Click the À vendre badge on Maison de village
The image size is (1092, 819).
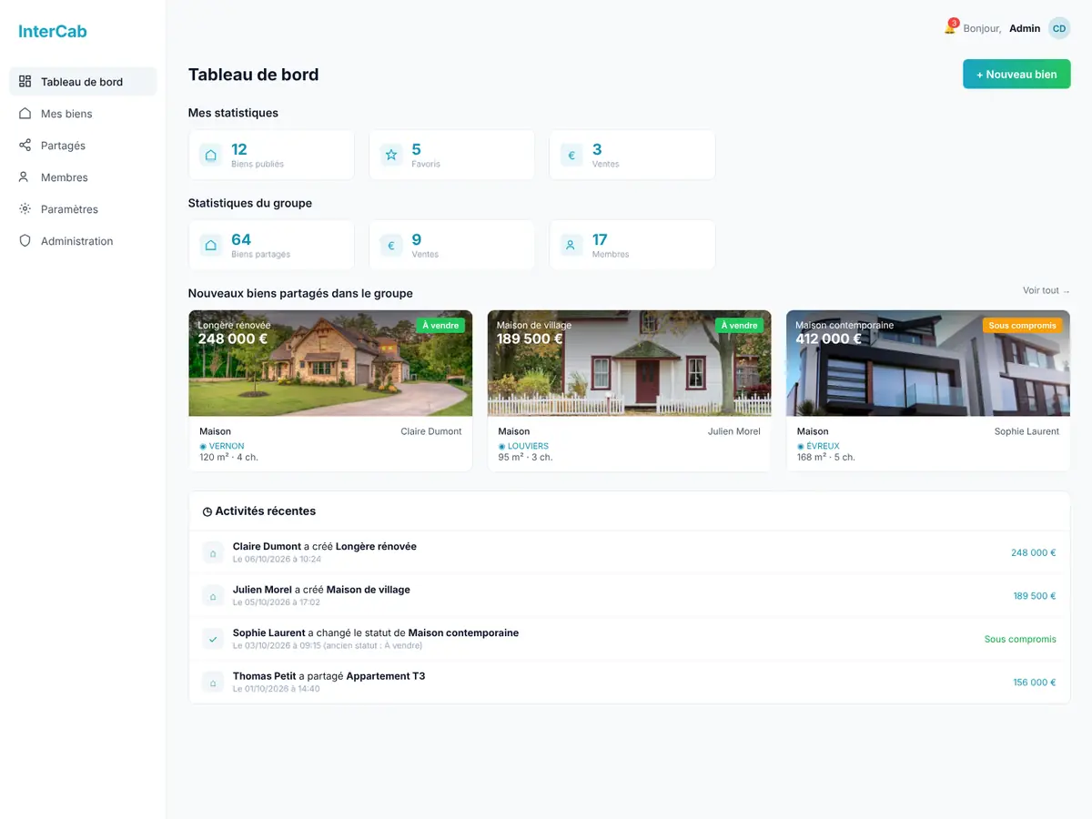point(740,326)
